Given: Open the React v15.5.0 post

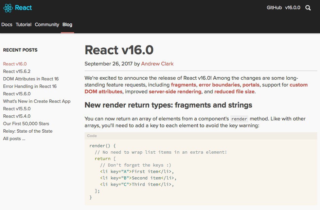Looking at the screenshot, I should pyautogui.click(x=17, y=109).
